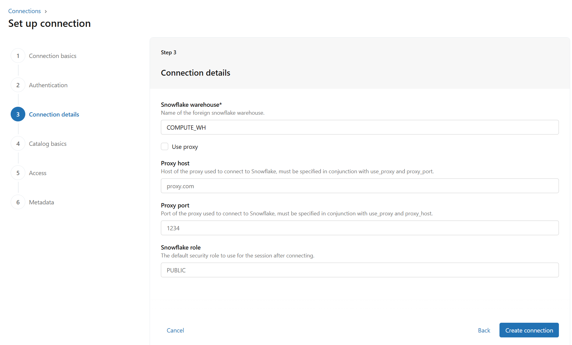Click the step 1 circle icon

click(18, 56)
